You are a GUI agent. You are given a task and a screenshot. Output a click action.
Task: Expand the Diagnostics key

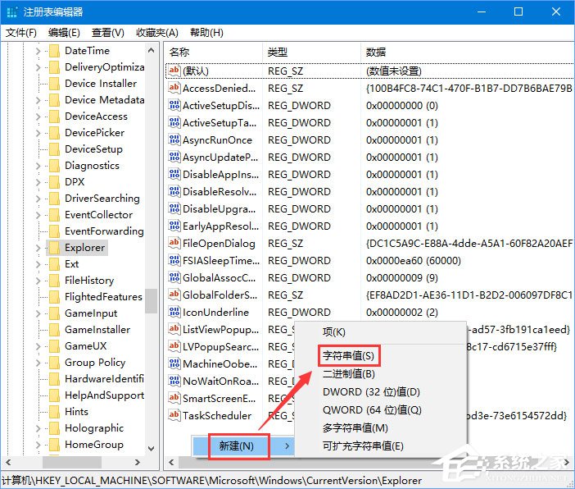pyautogui.click(x=38, y=166)
